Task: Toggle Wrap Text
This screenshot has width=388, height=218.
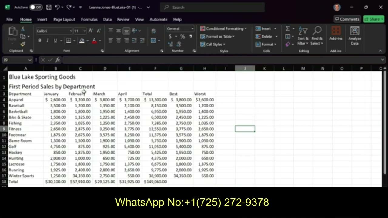Action: tap(154, 31)
